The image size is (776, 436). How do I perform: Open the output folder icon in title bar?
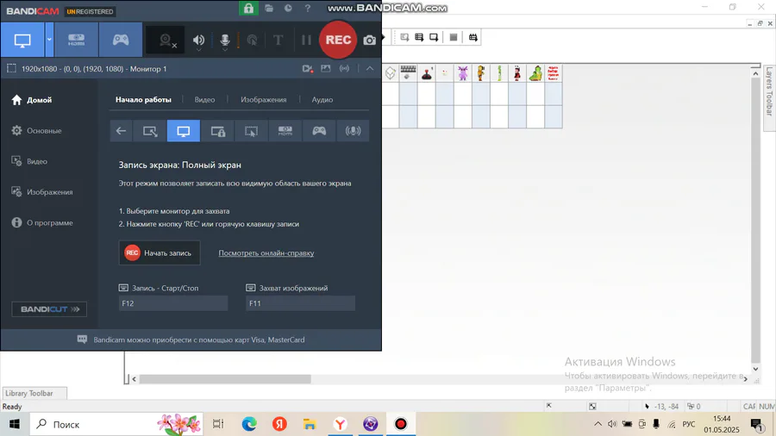pyautogui.click(x=269, y=9)
